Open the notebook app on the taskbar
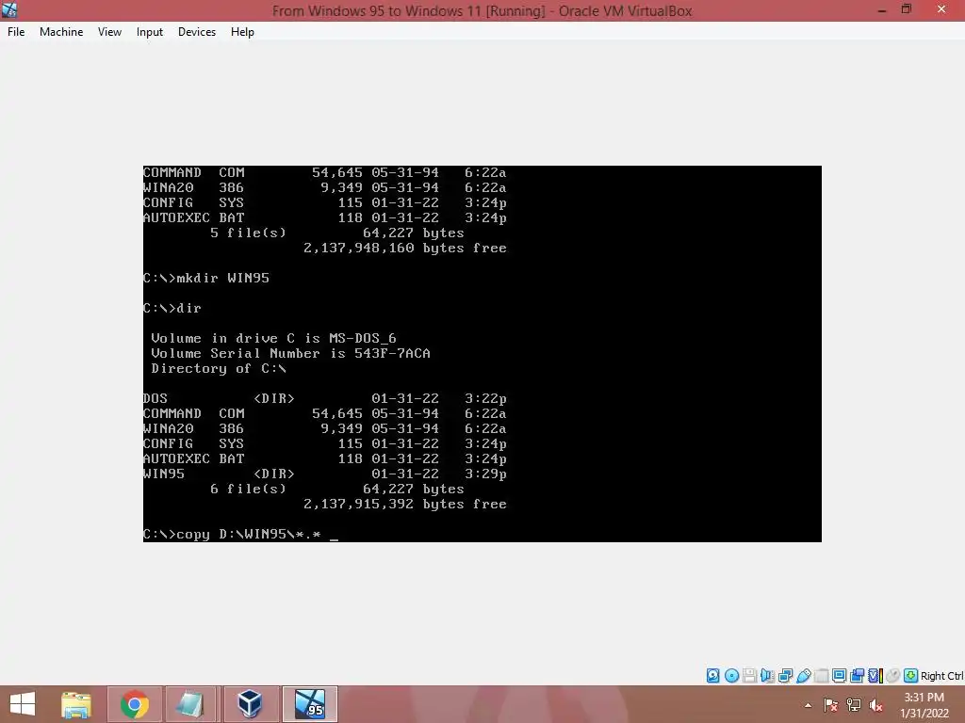 tap(190, 704)
